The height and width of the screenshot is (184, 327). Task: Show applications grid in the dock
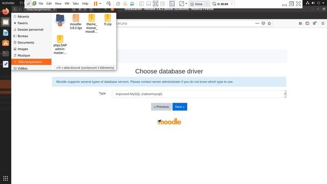(6, 178)
